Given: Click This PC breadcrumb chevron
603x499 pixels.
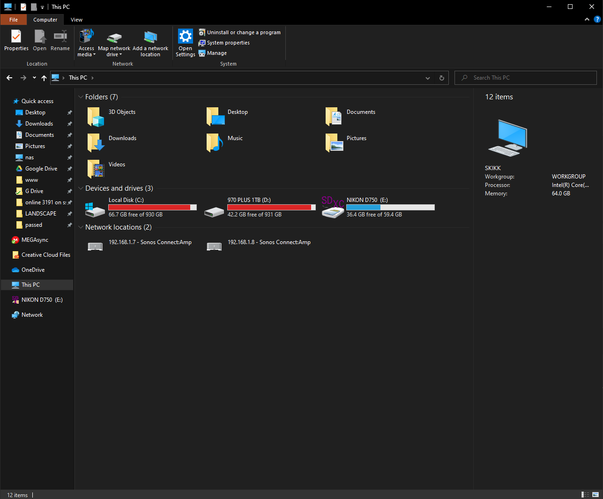Looking at the screenshot, I should (92, 78).
